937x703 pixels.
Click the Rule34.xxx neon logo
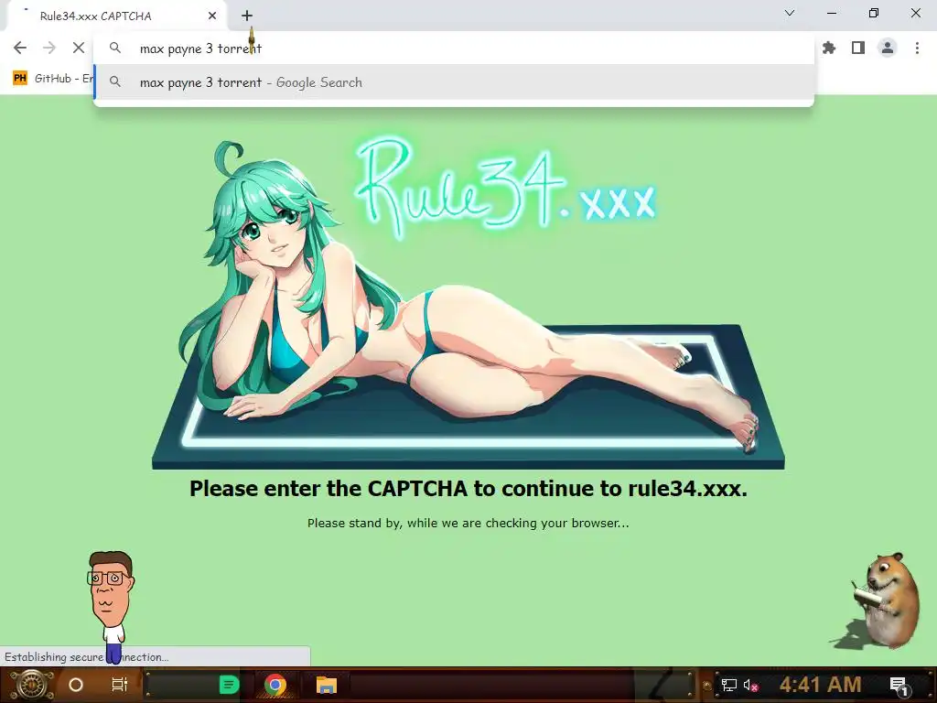tap(505, 187)
